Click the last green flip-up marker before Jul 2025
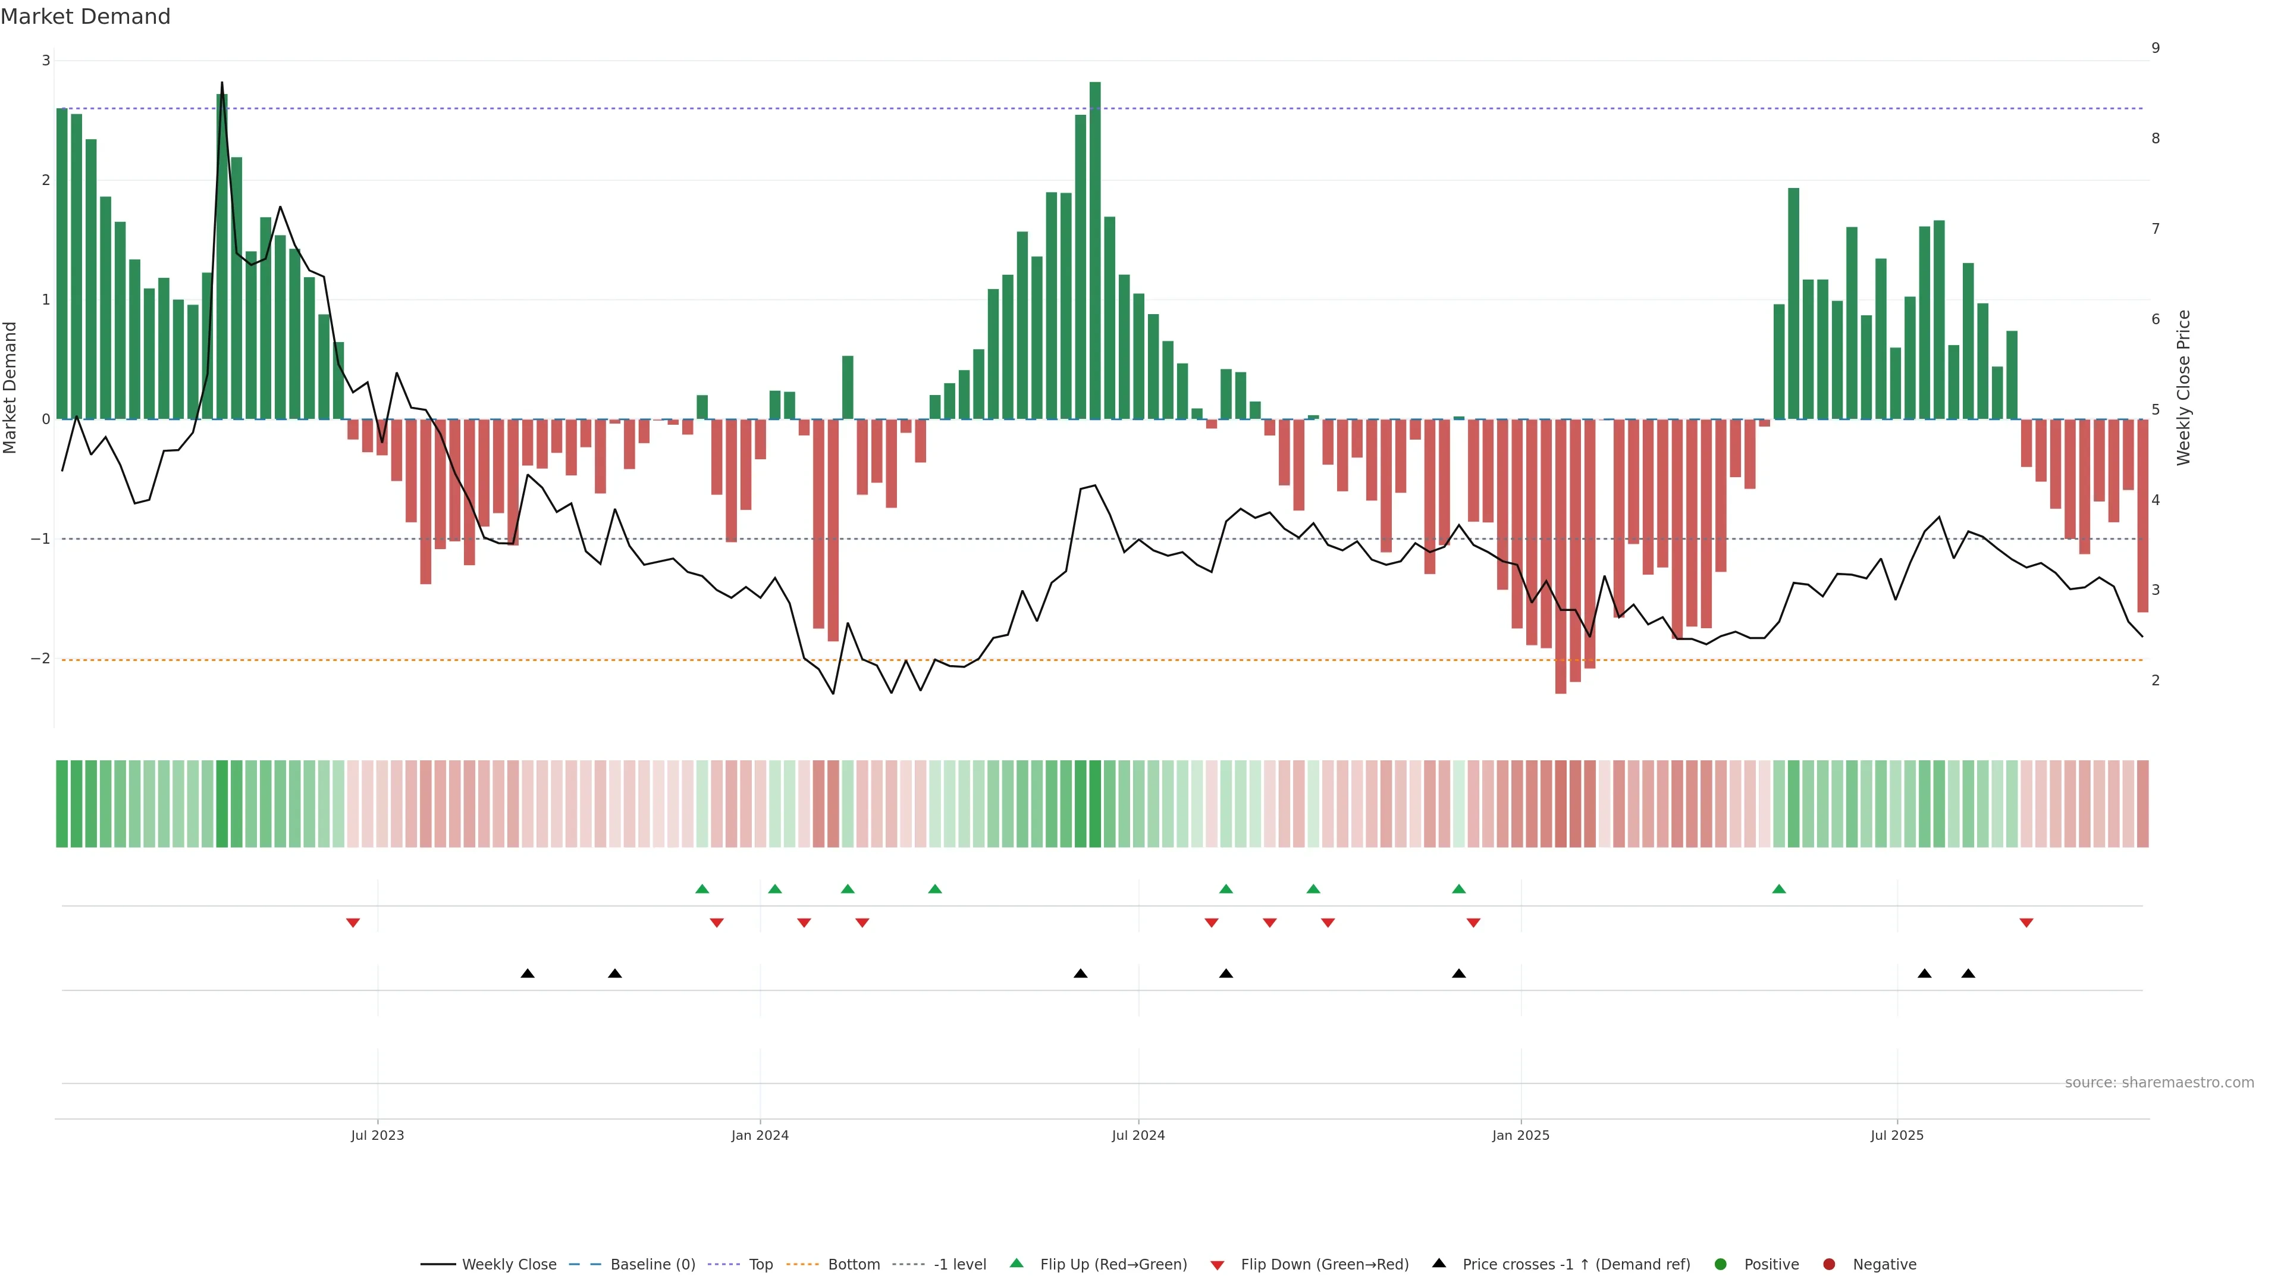2284x1285 pixels. point(1778,889)
